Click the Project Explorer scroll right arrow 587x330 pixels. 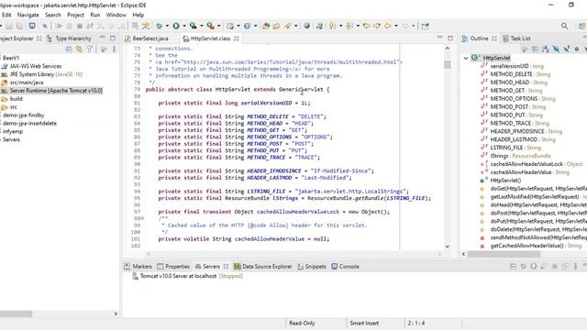[116, 313]
